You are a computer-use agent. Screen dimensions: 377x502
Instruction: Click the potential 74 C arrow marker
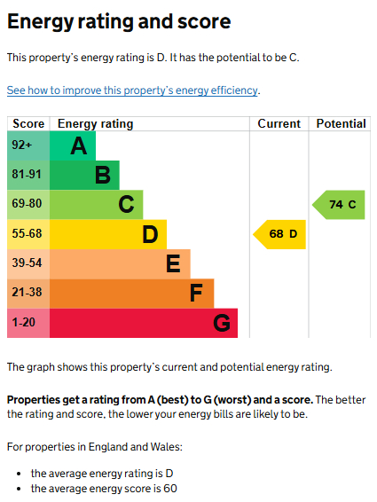pos(339,205)
